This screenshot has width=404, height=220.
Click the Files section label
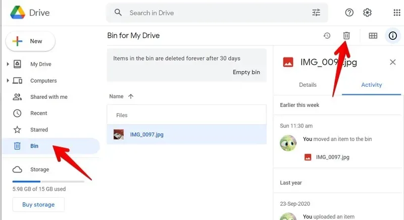pyautogui.click(x=122, y=115)
